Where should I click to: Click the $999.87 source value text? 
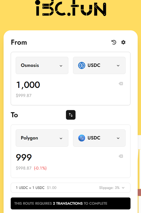click(x=24, y=96)
